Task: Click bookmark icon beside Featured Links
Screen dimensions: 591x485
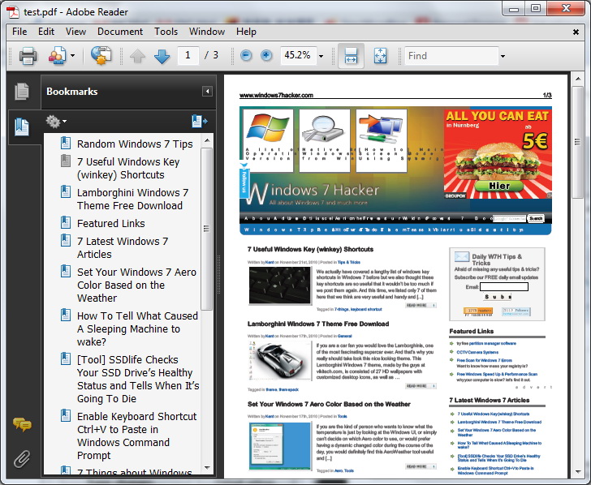Action: click(x=66, y=222)
